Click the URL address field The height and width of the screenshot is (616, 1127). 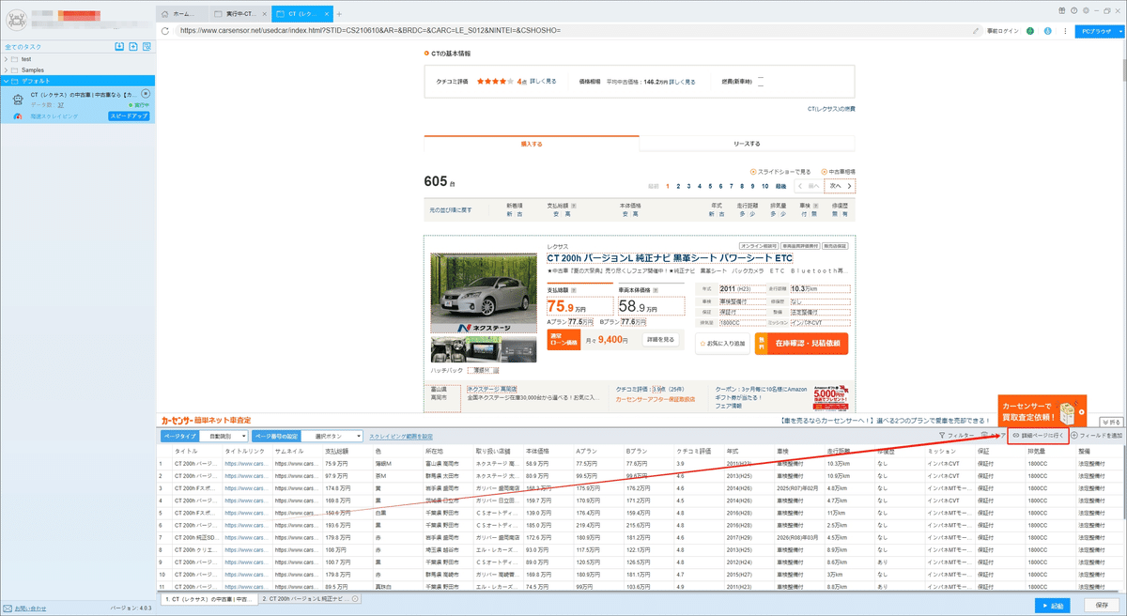(573, 30)
